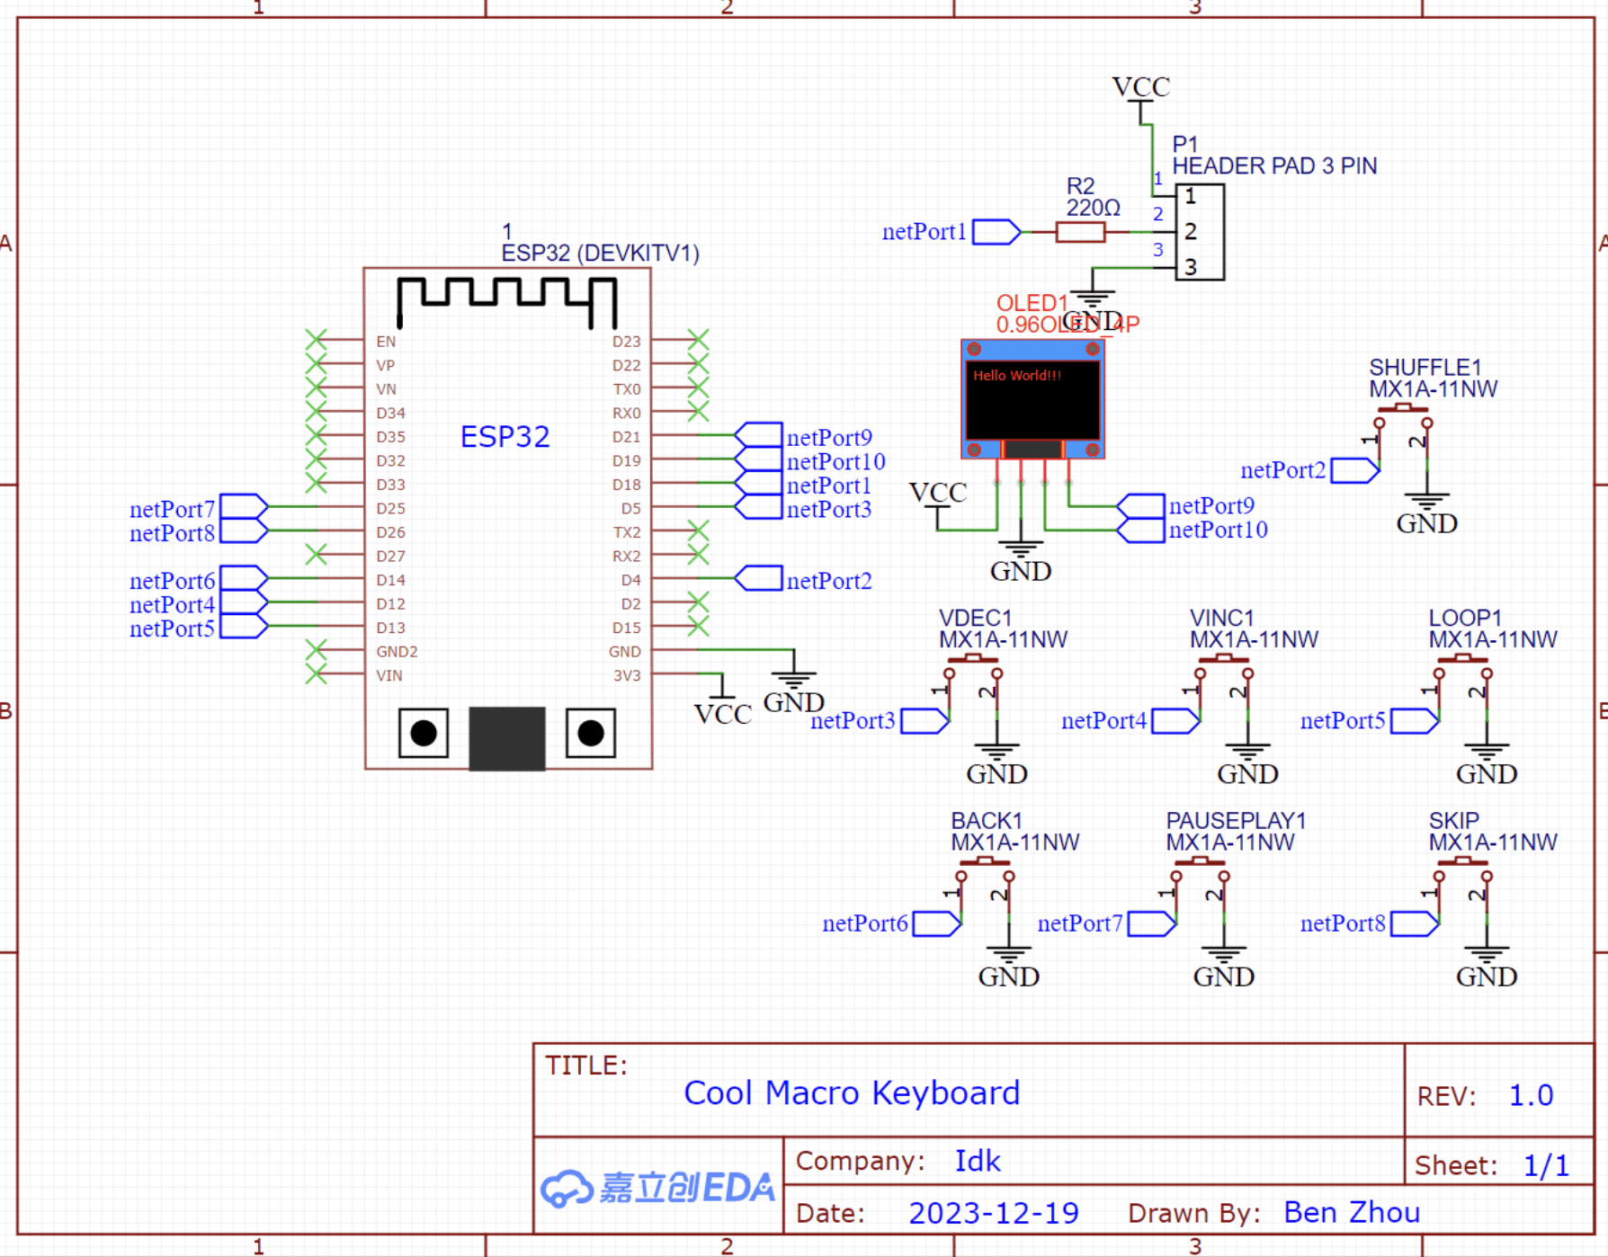Screen dimensions: 1608x1257
Task: Click the no-connect X on ESP32 EN pin
Action: pyautogui.click(x=316, y=340)
